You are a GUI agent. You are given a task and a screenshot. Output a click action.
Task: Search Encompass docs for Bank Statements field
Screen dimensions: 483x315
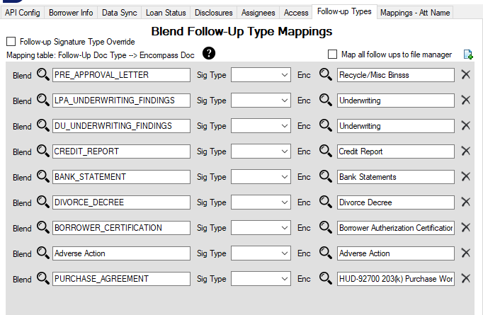click(326, 177)
